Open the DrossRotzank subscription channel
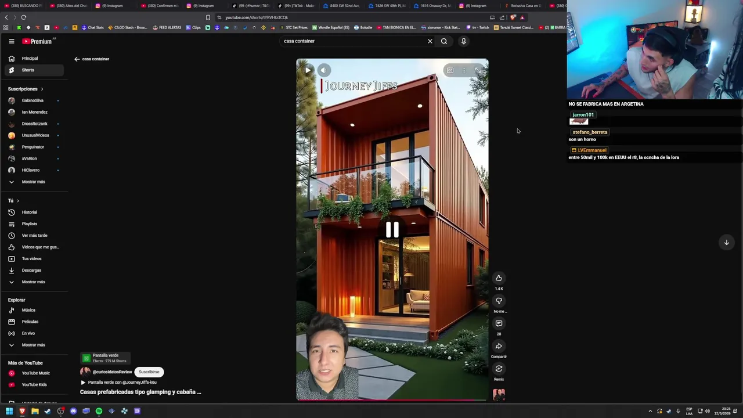Viewport: 743px width, 418px height. tap(34, 124)
